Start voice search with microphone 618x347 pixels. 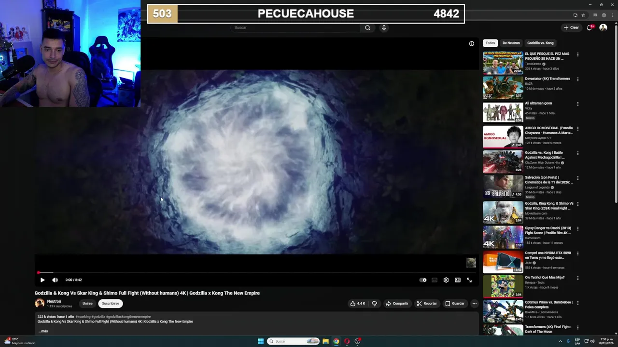[x=384, y=27]
